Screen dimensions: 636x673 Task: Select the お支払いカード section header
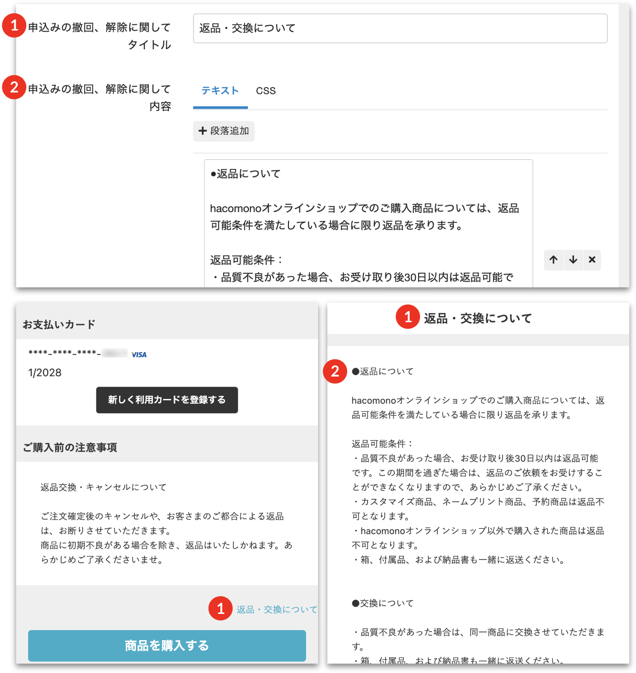click(59, 325)
